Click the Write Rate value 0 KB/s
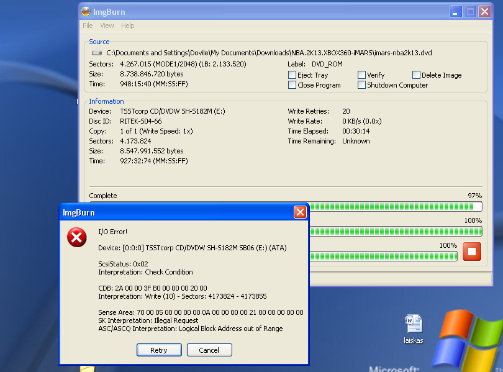The height and width of the screenshot is (372, 503). pos(362,121)
